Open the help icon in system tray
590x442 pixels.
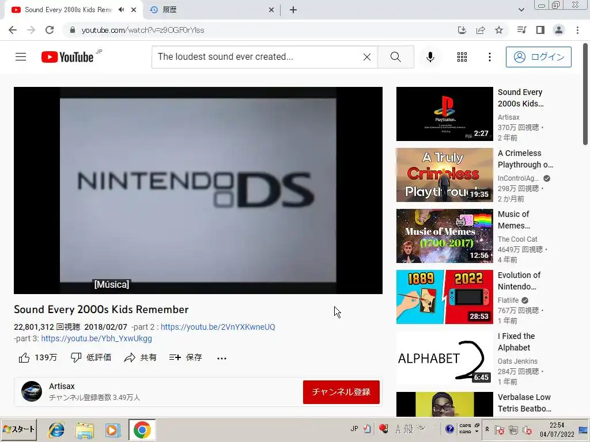pyautogui.click(x=449, y=429)
